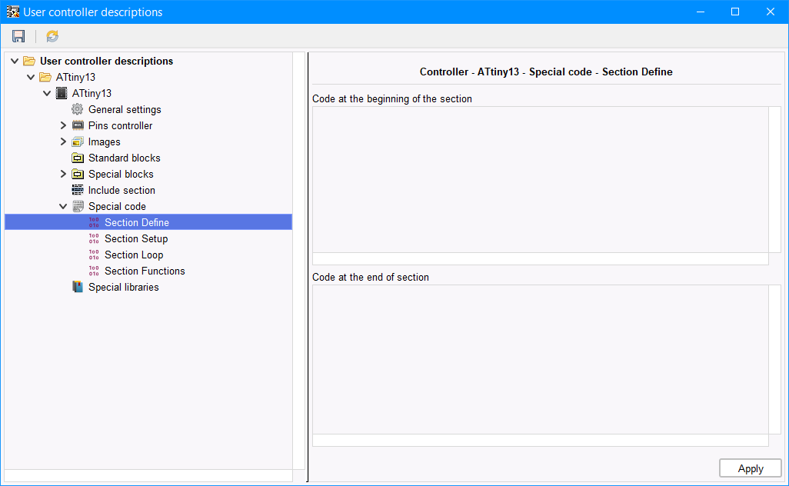The width and height of the screenshot is (789, 486).
Task: Open Standard blocks tree item
Action: (125, 158)
